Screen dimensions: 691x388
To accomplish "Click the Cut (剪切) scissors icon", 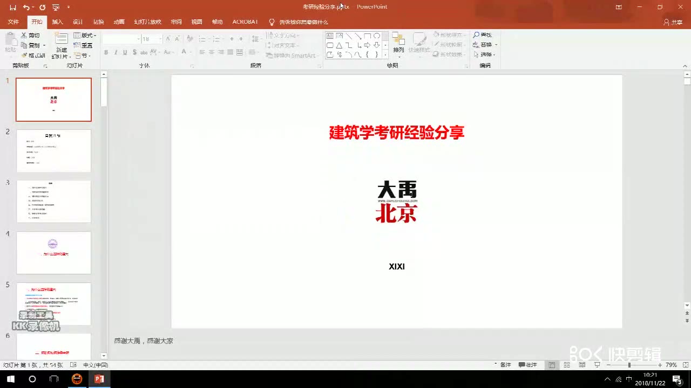I will [x=24, y=36].
